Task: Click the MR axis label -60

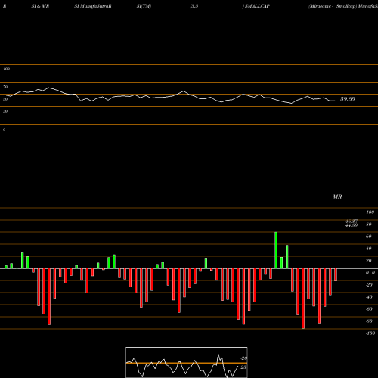Action: point(369,309)
